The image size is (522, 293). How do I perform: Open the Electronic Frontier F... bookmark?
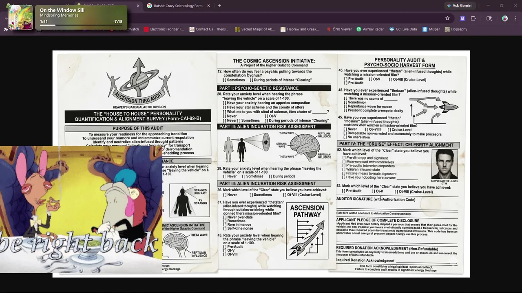click(164, 29)
